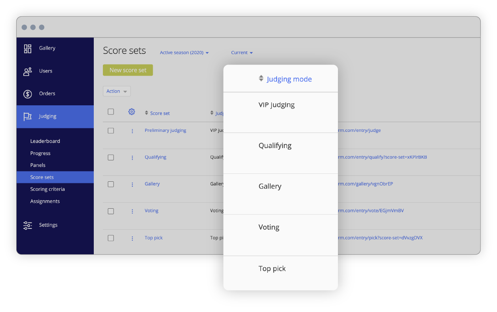497x312 pixels.
Task: Open Settings via the sliders icon
Action: pyautogui.click(x=27, y=224)
